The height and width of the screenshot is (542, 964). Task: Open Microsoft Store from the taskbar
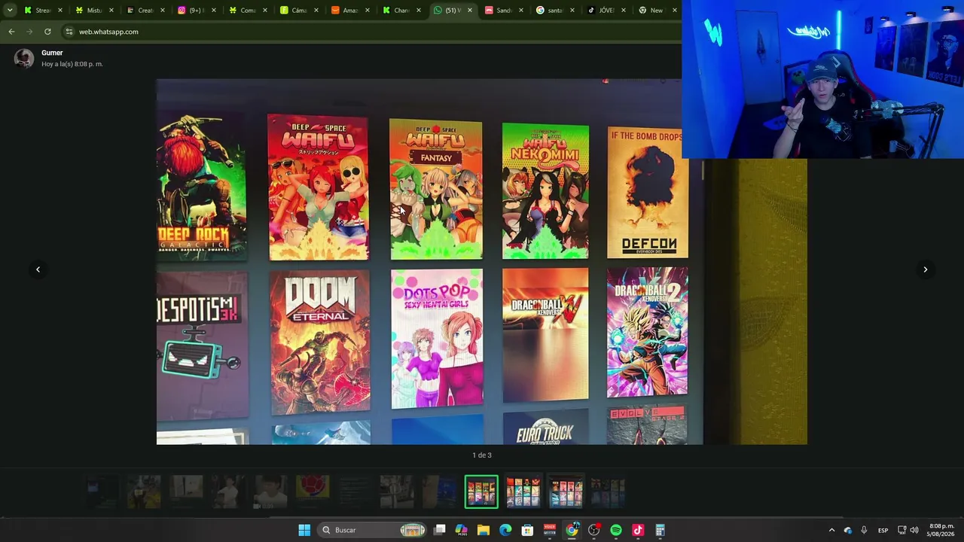pos(527,530)
